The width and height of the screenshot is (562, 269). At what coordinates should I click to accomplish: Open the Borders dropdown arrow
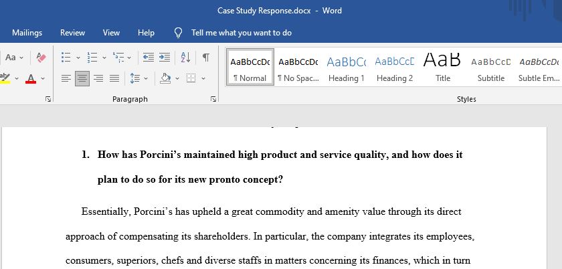point(203,78)
